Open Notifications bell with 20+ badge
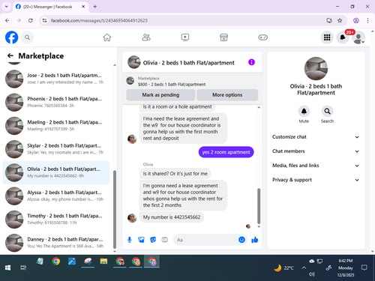Image resolution: width=375 pixels, height=281 pixels. [x=343, y=37]
